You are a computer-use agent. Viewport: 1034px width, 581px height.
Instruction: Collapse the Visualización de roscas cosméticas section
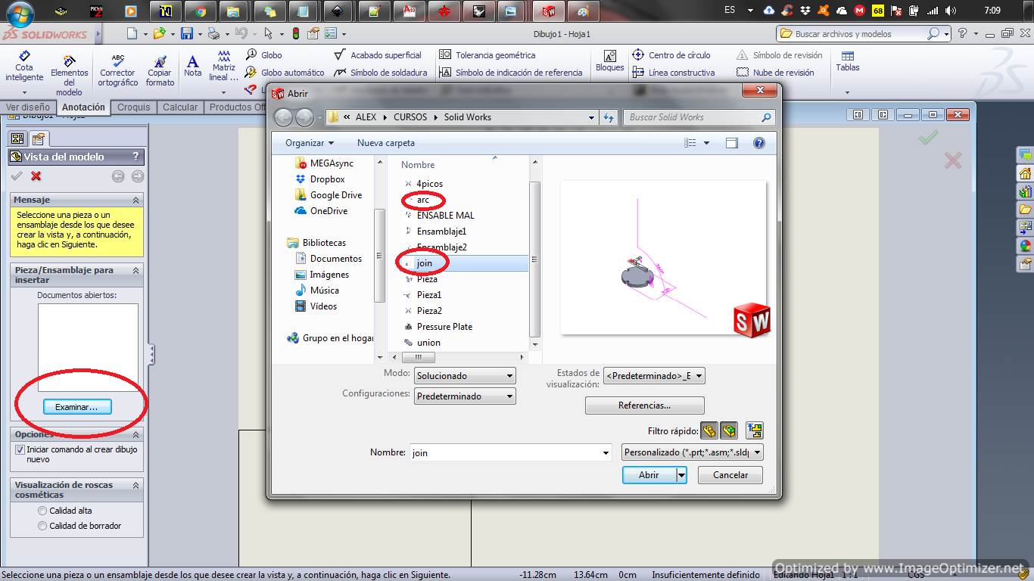(x=136, y=485)
